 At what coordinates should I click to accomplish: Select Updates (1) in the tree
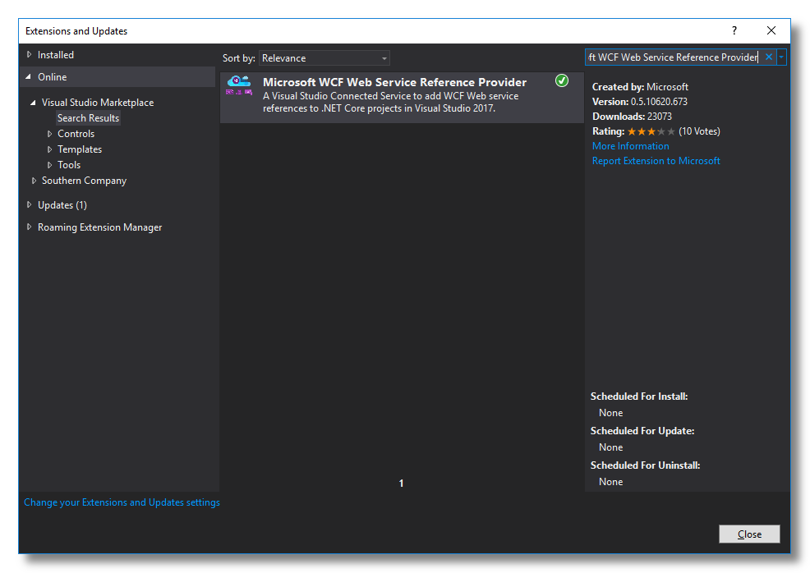click(62, 205)
